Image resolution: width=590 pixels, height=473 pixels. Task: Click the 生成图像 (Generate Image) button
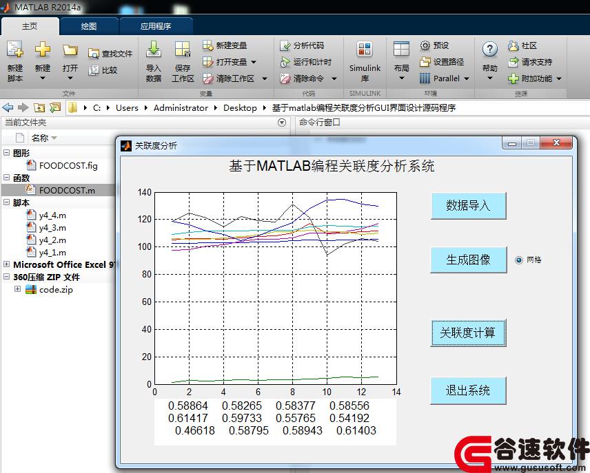pos(469,260)
